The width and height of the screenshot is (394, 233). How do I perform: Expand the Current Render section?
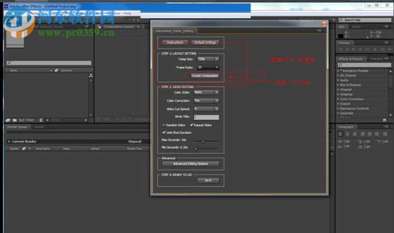tap(9, 141)
